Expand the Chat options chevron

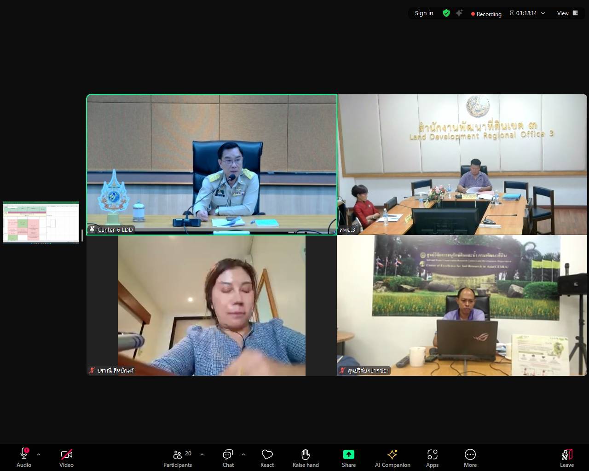pyautogui.click(x=243, y=454)
